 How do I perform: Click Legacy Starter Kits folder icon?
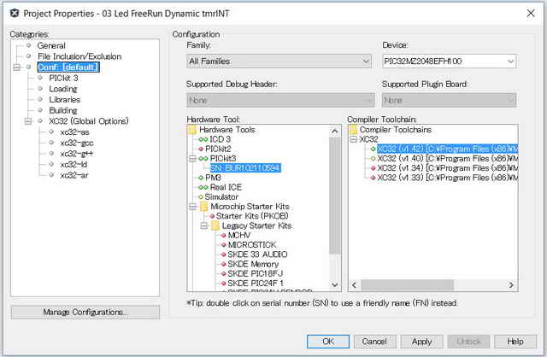[x=215, y=226]
